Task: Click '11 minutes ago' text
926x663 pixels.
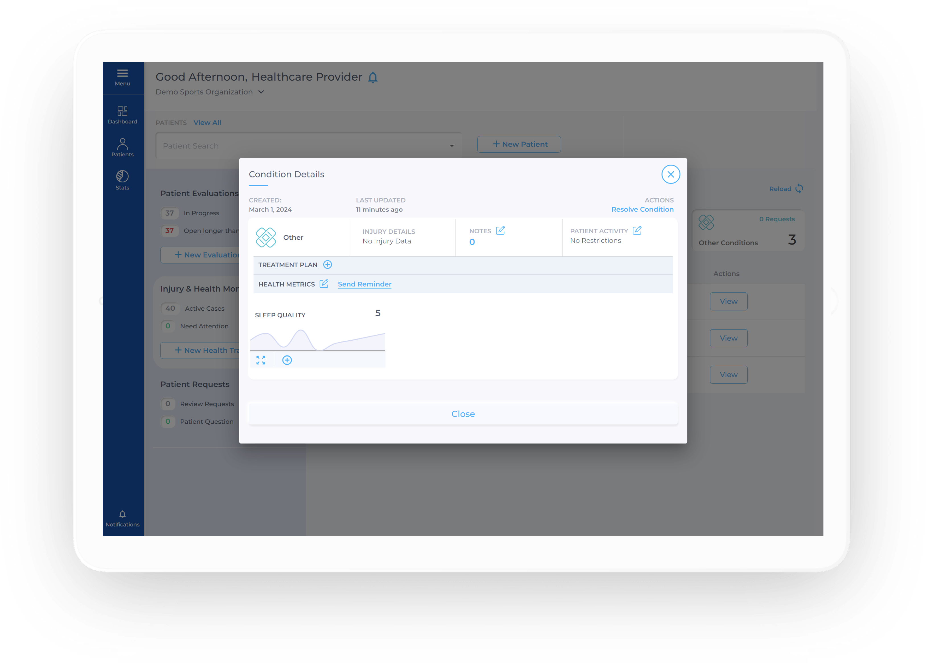Action: coord(379,209)
